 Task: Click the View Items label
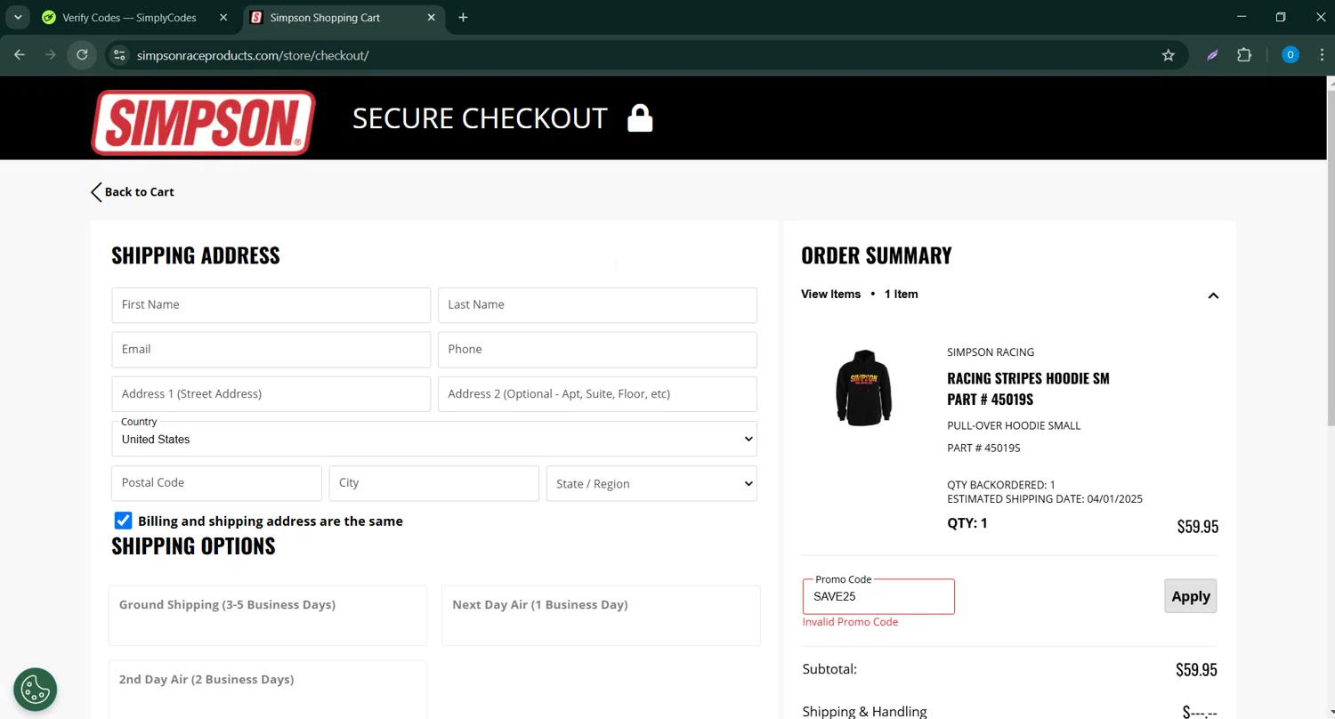[x=831, y=294]
